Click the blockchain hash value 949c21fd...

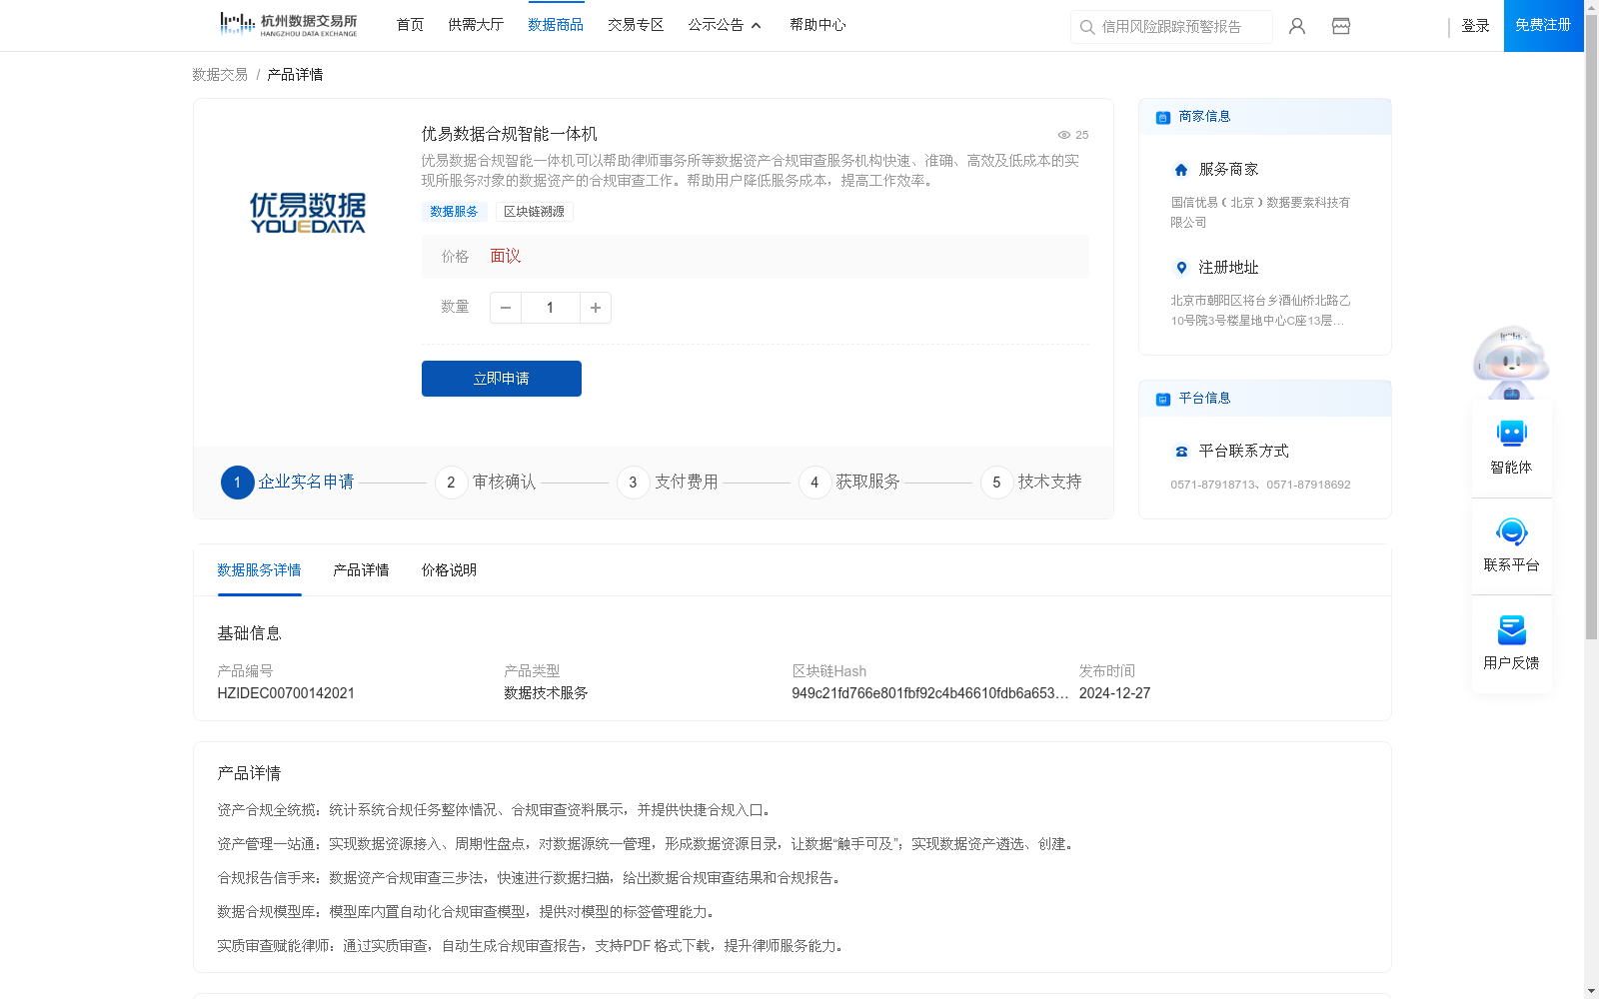tap(929, 693)
